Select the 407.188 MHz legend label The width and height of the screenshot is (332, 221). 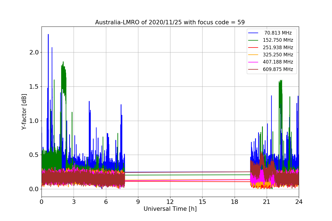pos(278,62)
